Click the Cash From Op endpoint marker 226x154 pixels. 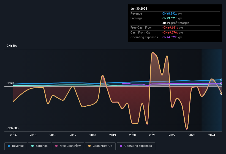[221, 94]
